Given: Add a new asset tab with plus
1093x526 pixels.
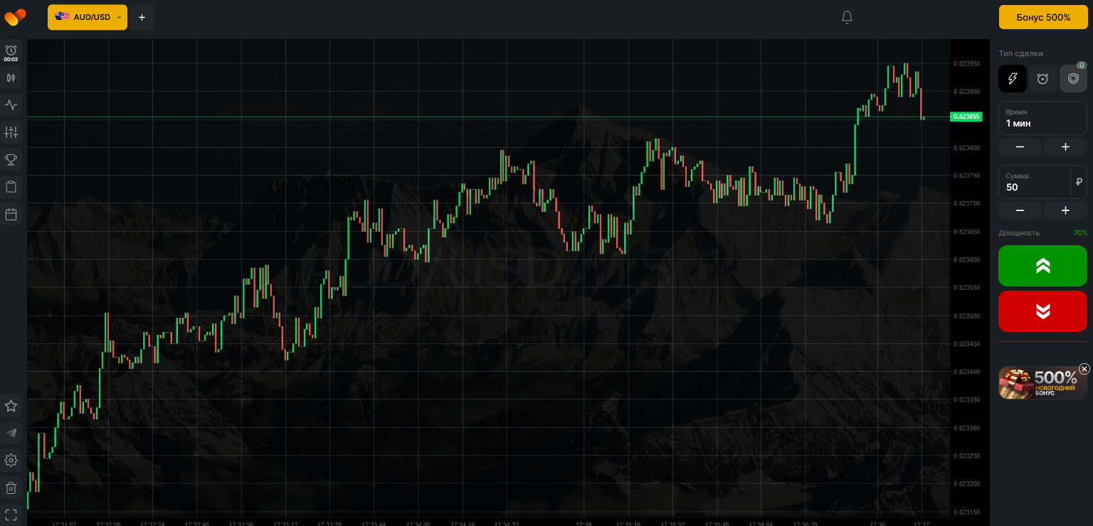Looking at the screenshot, I should click(x=142, y=17).
